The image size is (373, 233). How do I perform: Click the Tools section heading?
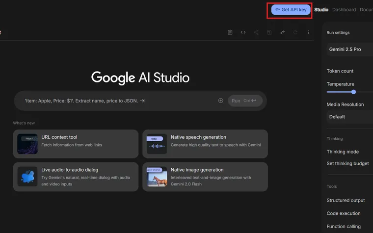(332, 186)
